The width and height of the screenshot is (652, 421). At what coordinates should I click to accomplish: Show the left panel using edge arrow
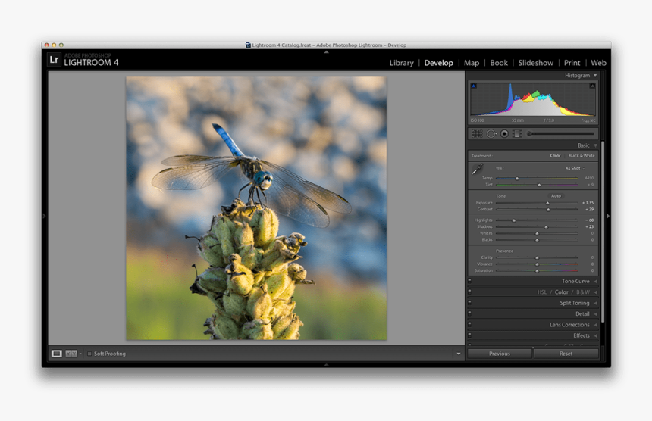(44, 216)
